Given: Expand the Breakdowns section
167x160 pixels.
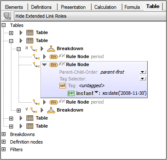Looking at the screenshot, I should (x=4, y=134).
